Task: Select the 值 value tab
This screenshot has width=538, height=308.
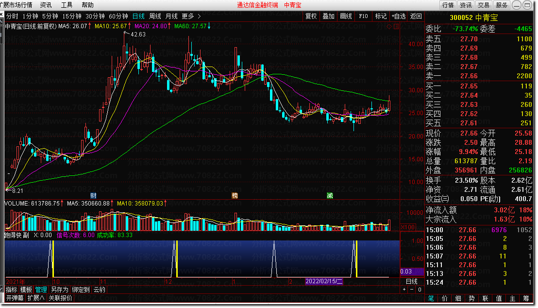Action: tap(499, 298)
